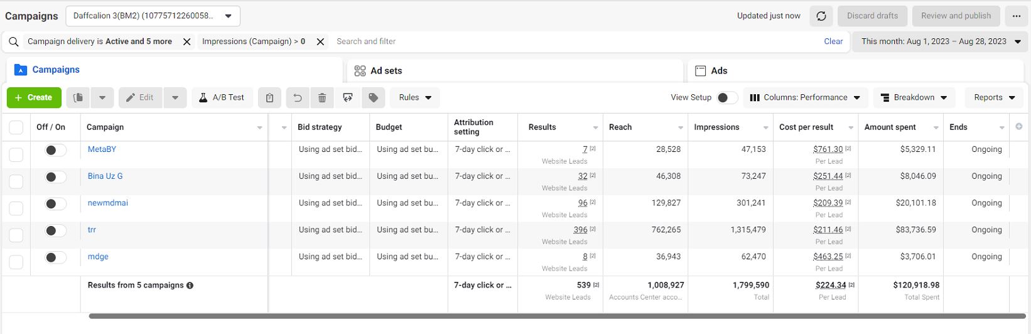Click the export share icon
This screenshot has width=1031, height=334.
click(x=347, y=98)
